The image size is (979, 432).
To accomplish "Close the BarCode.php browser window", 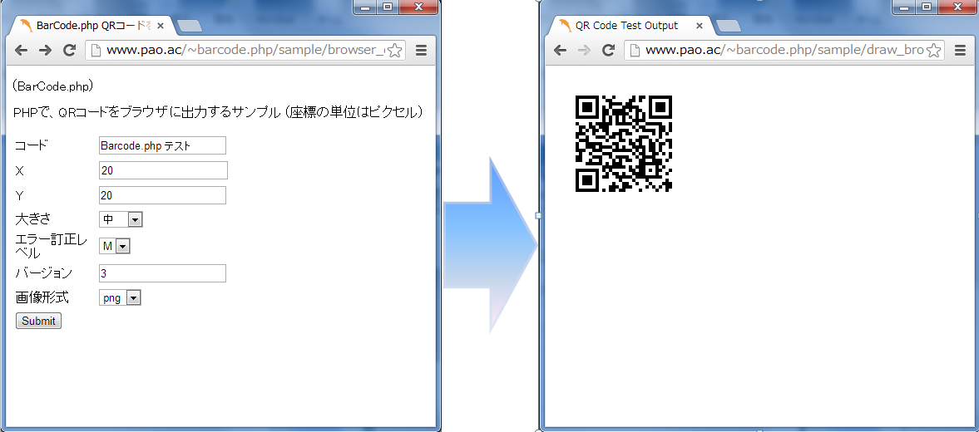I will pos(418,7).
